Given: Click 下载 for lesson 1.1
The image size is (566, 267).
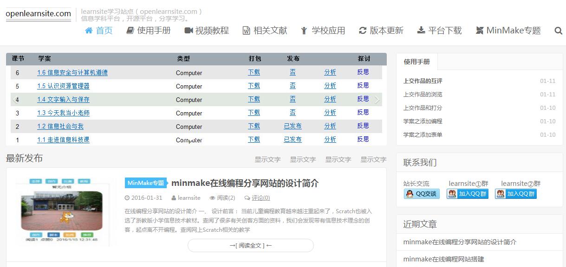Looking at the screenshot, I should pos(254,140).
